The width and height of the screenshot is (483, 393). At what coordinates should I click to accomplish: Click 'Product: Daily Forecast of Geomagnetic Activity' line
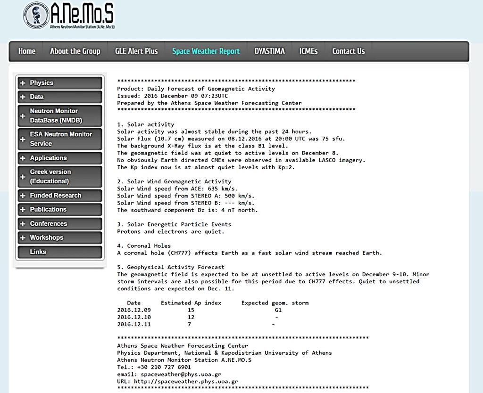[196, 89]
